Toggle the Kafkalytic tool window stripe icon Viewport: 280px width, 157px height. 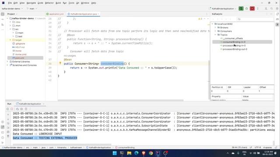tap(277, 24)
